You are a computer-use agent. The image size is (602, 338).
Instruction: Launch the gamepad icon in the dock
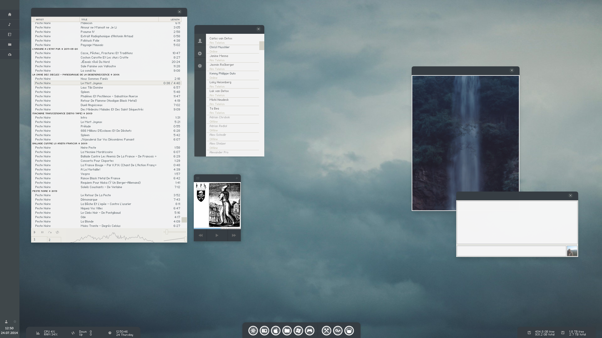point(309,330)
